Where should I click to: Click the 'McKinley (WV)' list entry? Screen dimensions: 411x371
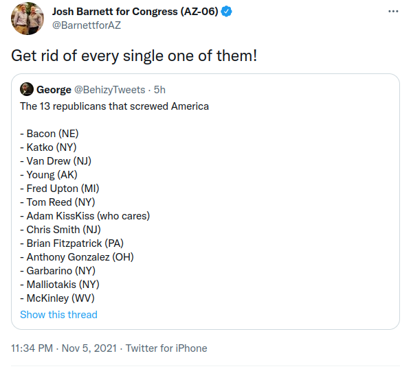58,298
